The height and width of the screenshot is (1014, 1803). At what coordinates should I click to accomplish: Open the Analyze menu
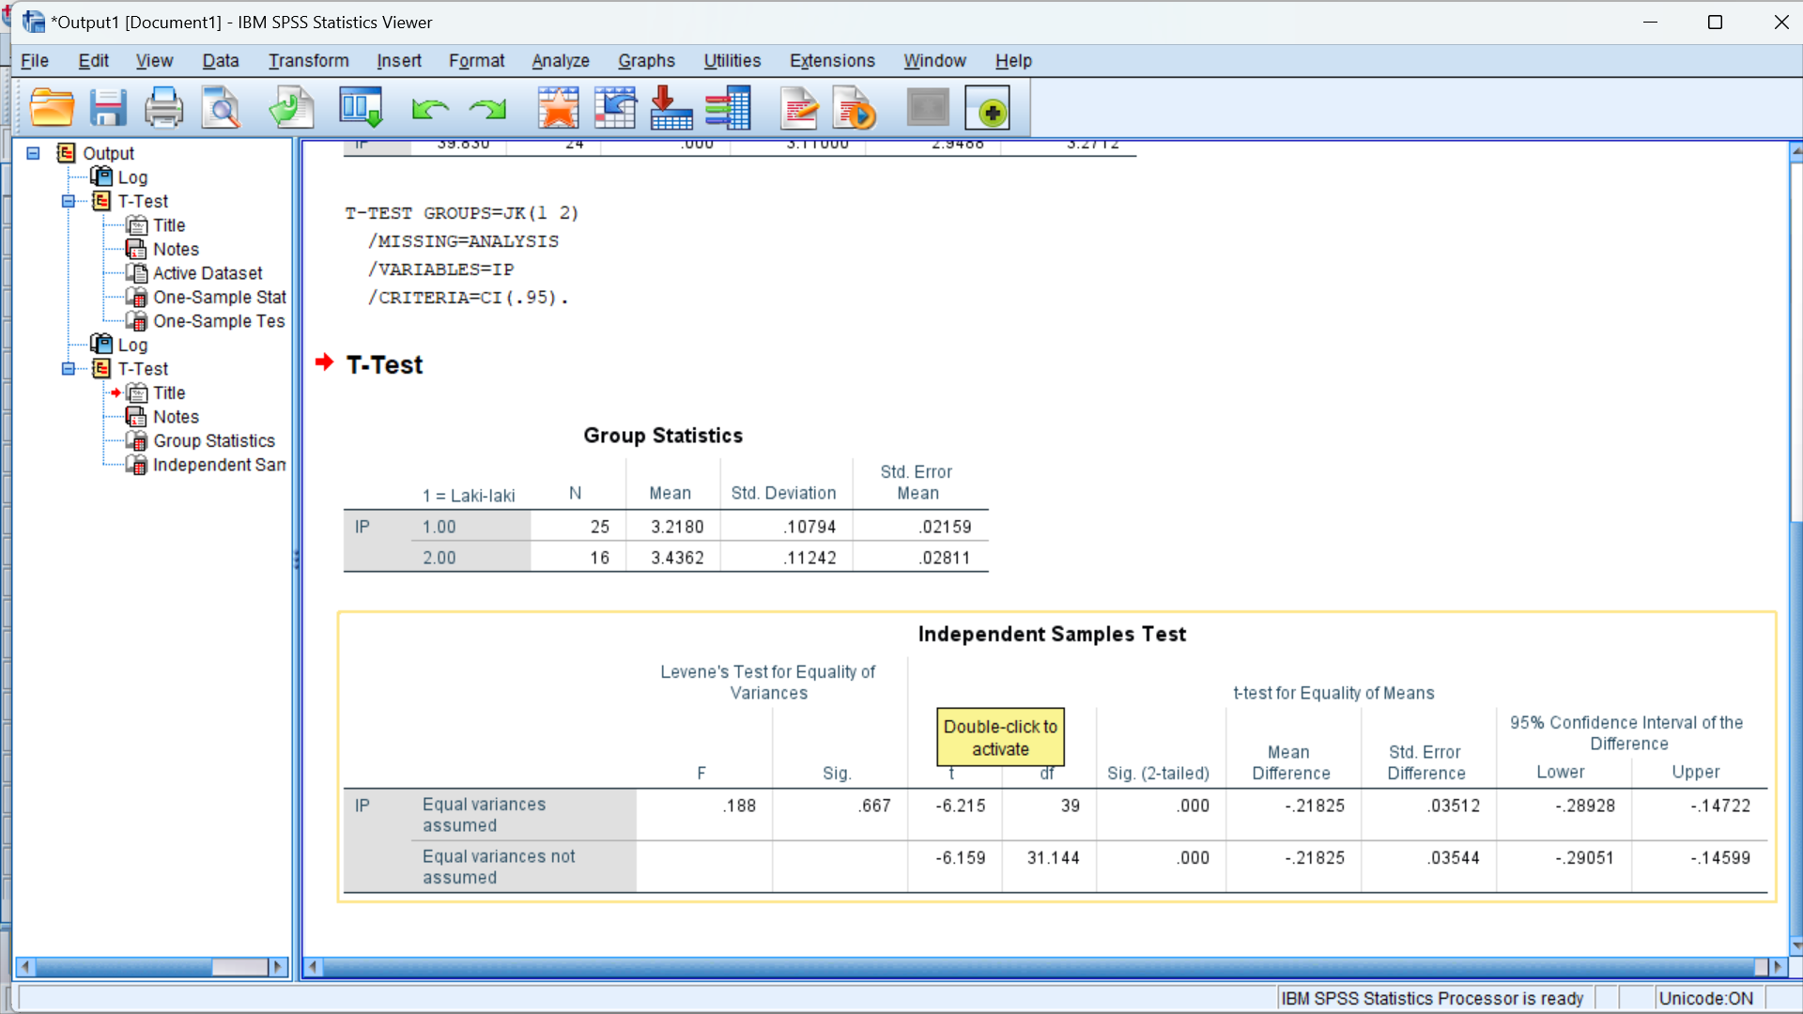[x=561, y=61]
